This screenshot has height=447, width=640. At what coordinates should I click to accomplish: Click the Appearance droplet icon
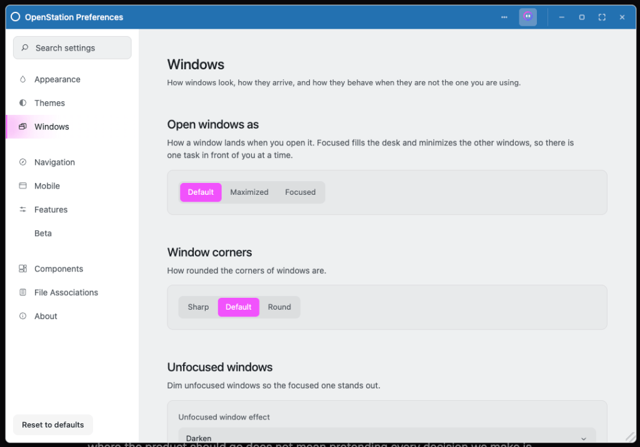click(x=23, y=79)
